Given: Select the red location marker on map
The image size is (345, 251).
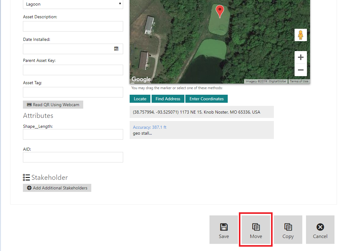Looking at the screenshot, I should 220,11.
